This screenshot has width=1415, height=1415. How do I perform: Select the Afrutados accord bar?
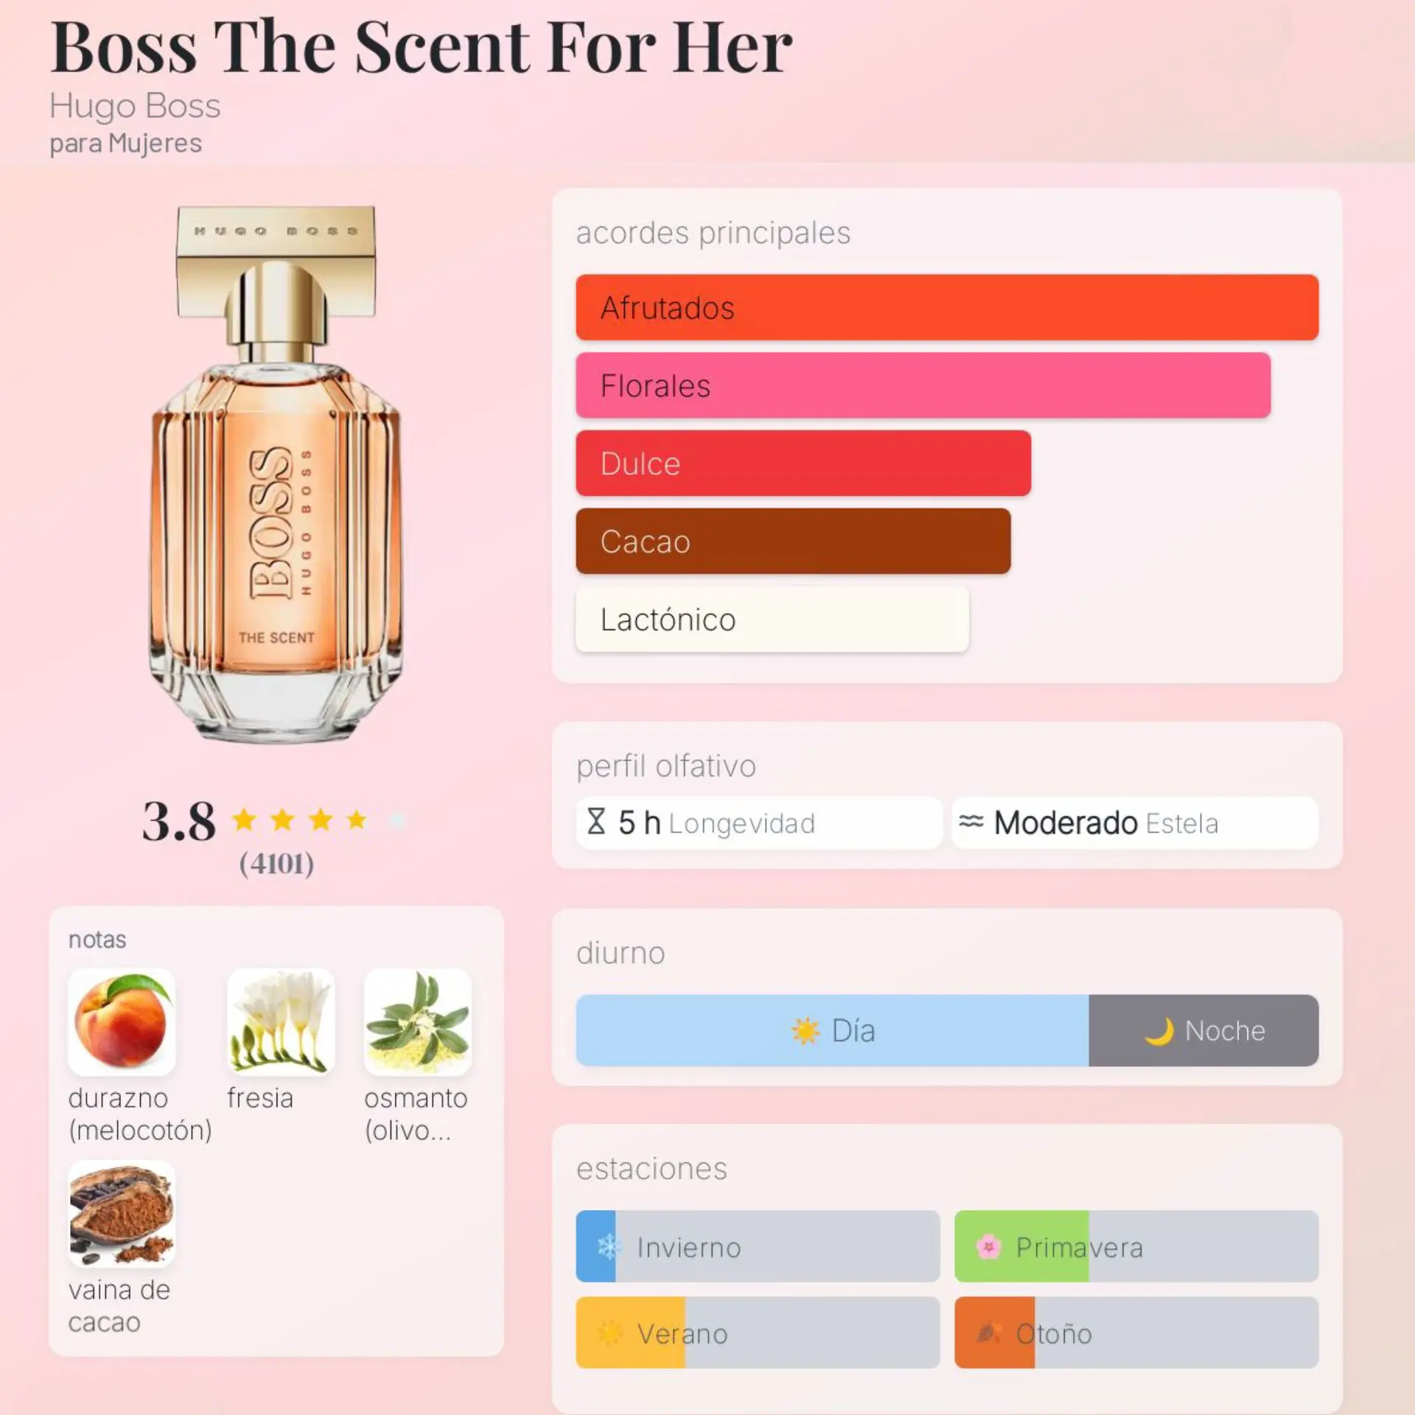click(x=947, y=307)
